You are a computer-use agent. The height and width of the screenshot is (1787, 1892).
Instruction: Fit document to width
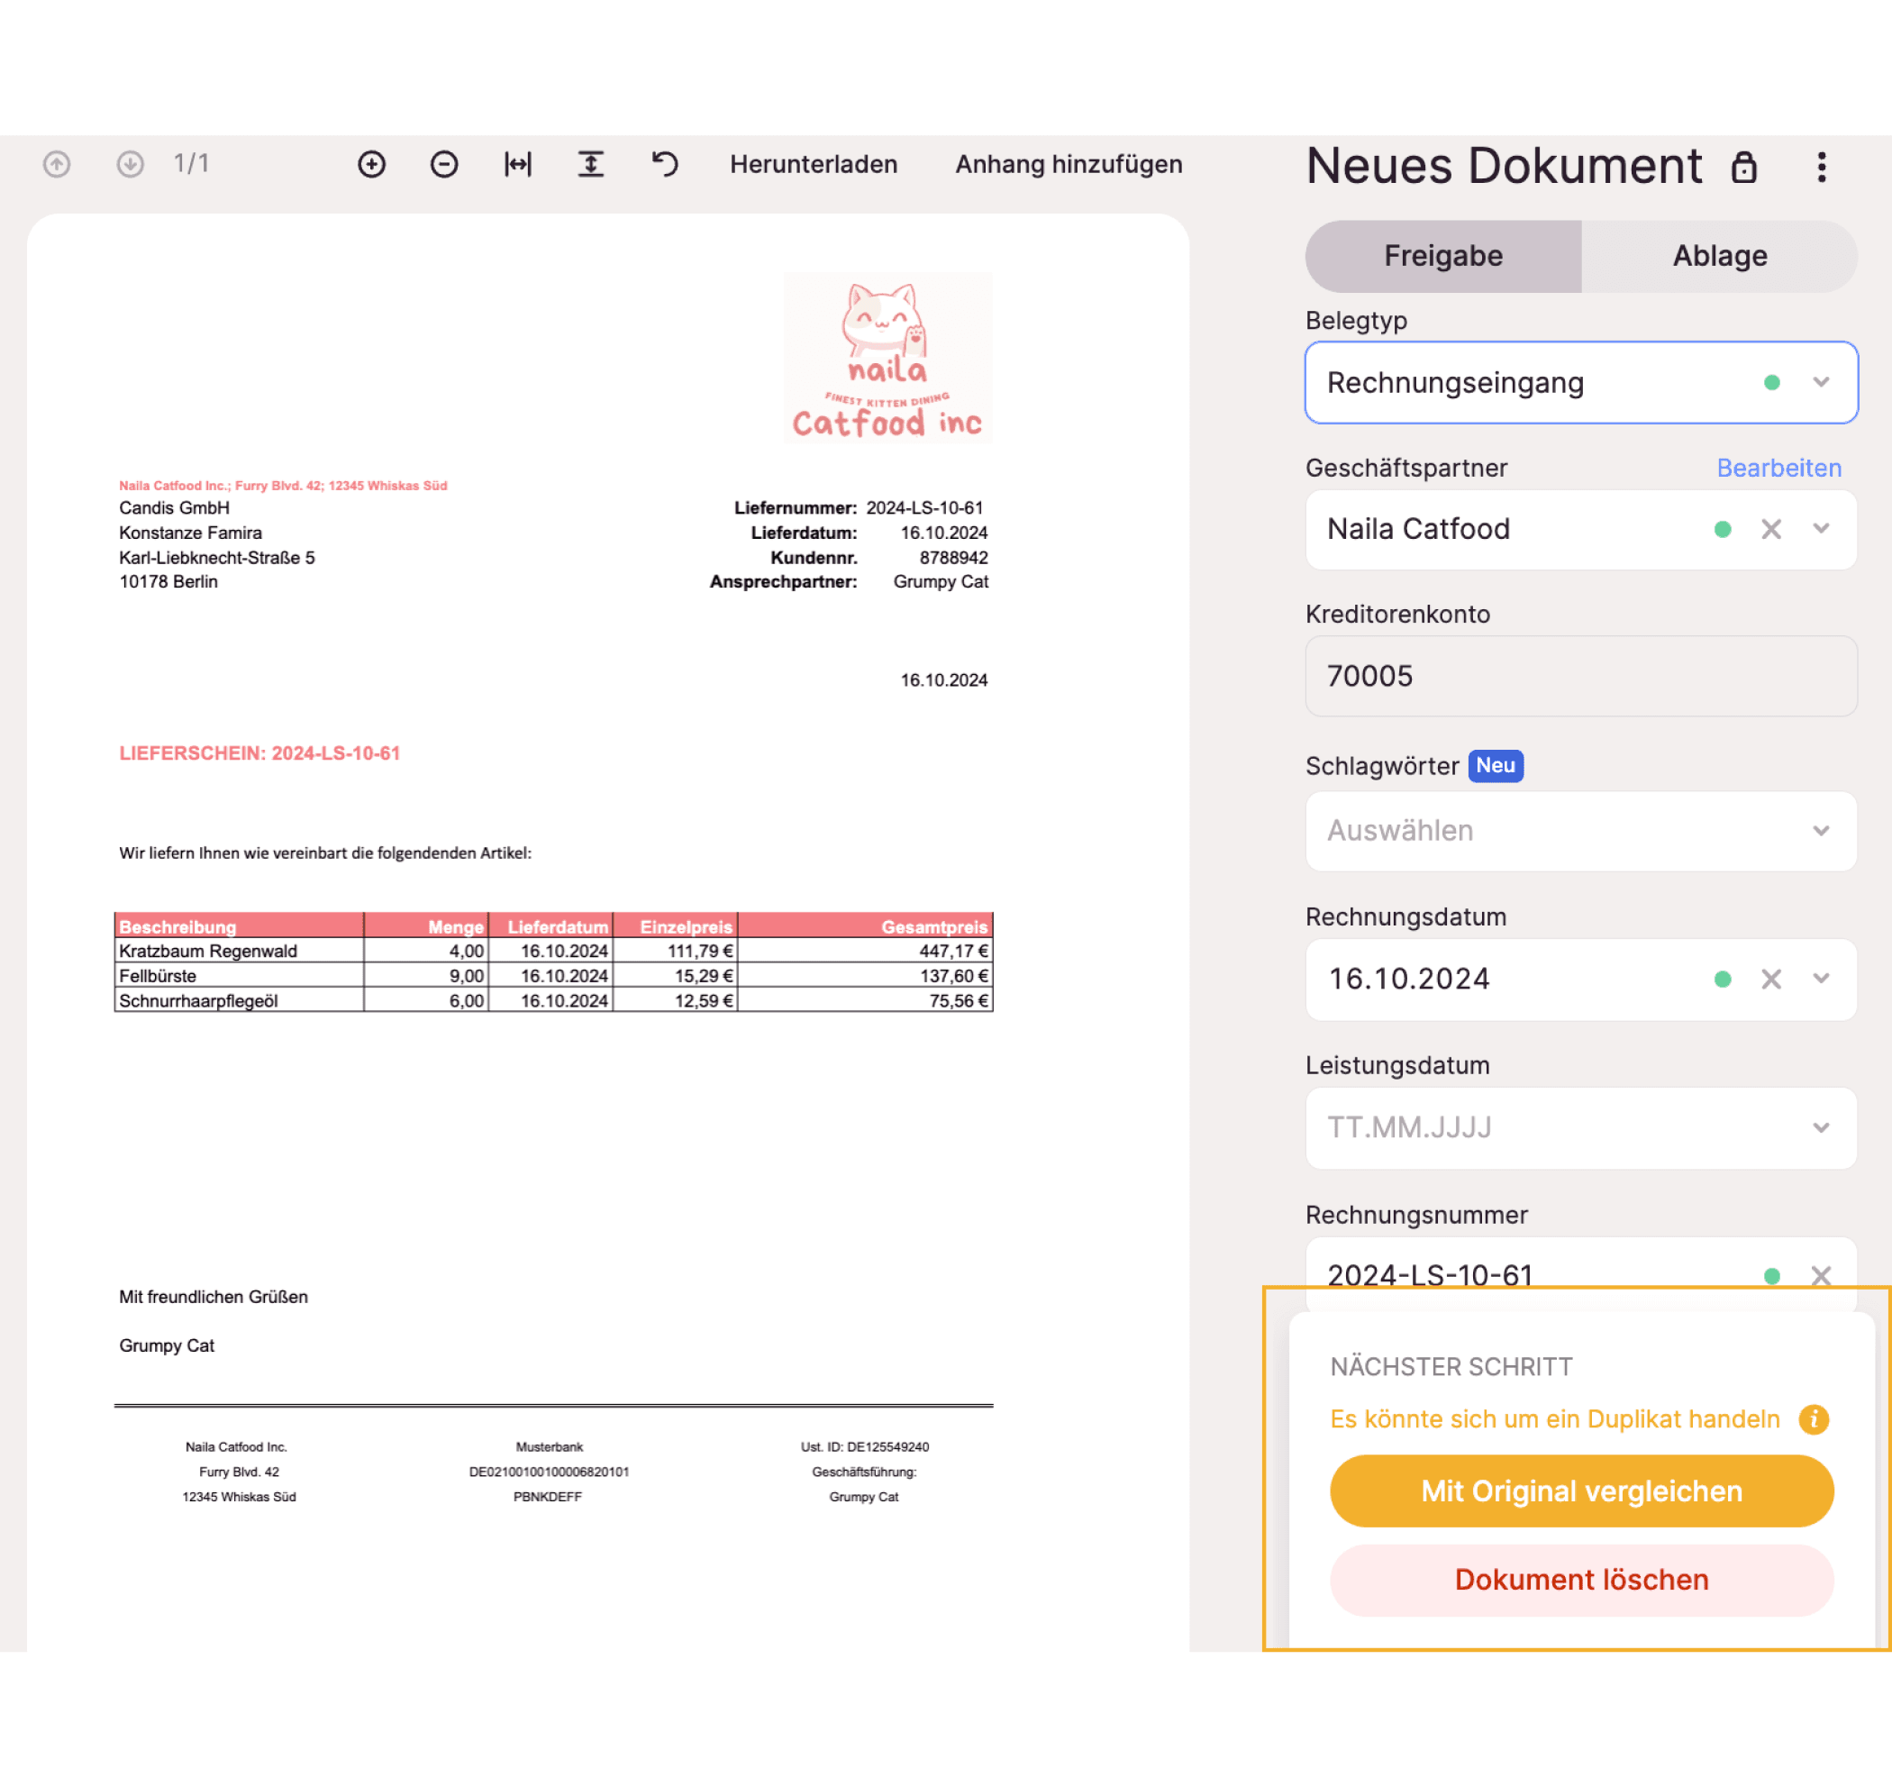517,164
